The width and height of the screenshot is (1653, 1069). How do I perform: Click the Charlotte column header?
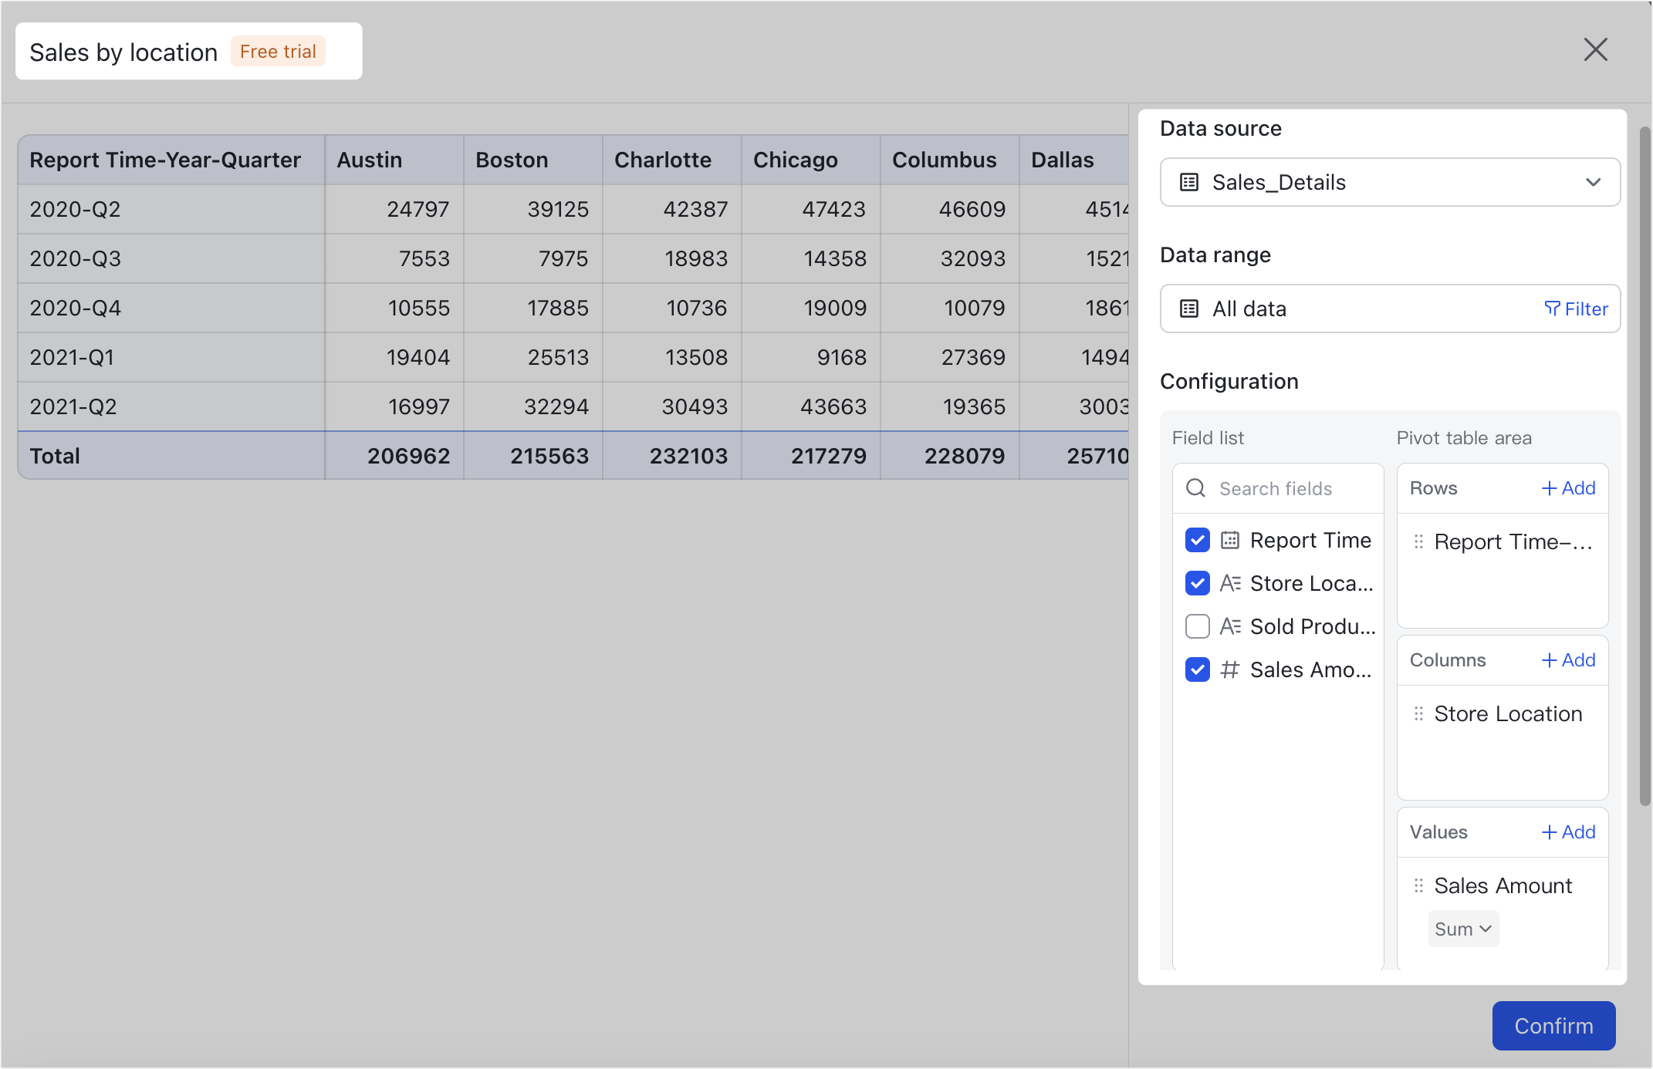point(672,160)
